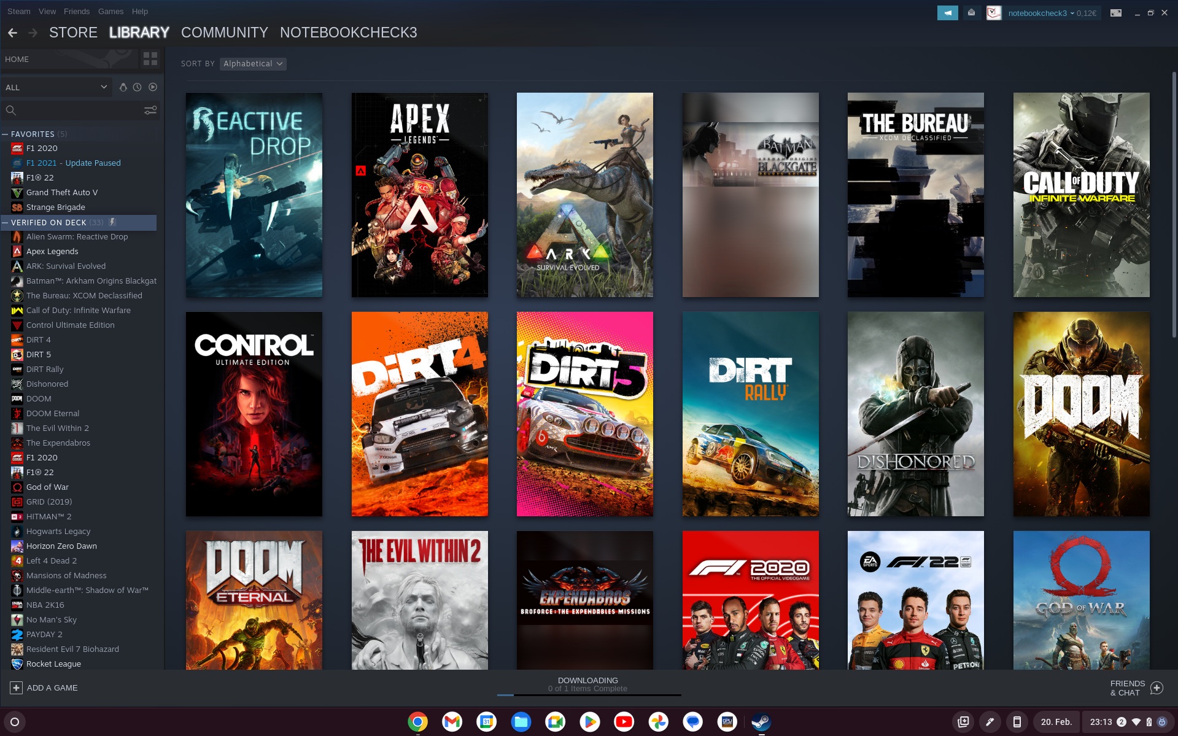Image resolution: width=1178 pixels, height=736 pixels.
Task: Toggle the SteamOS/Linux games filter
Action: pos(123,87)
